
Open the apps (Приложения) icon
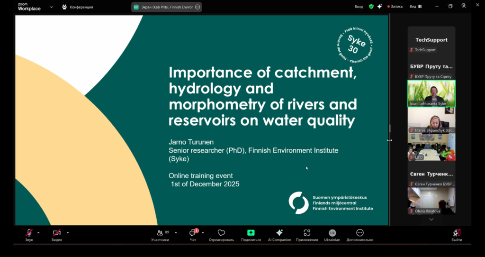[x=307, y=233]
